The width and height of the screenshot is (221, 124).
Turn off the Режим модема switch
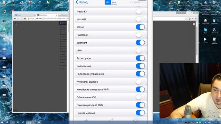tap(140, 113)
